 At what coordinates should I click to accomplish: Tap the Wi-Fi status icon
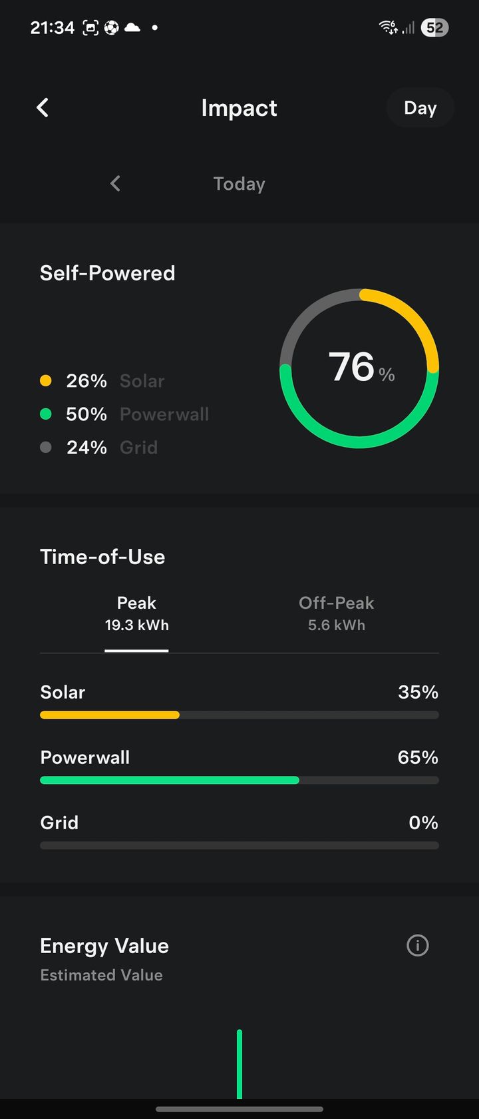388,27
